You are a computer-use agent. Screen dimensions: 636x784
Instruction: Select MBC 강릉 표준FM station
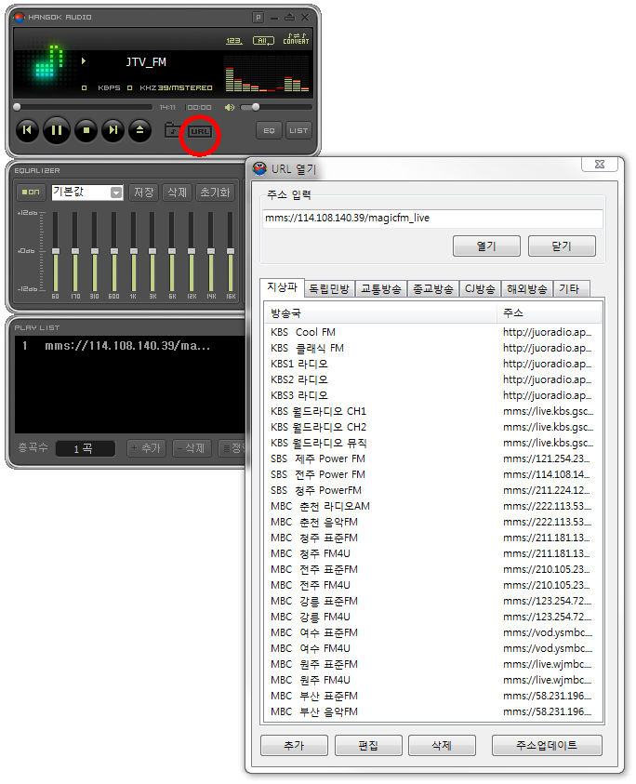click(433, 601)
